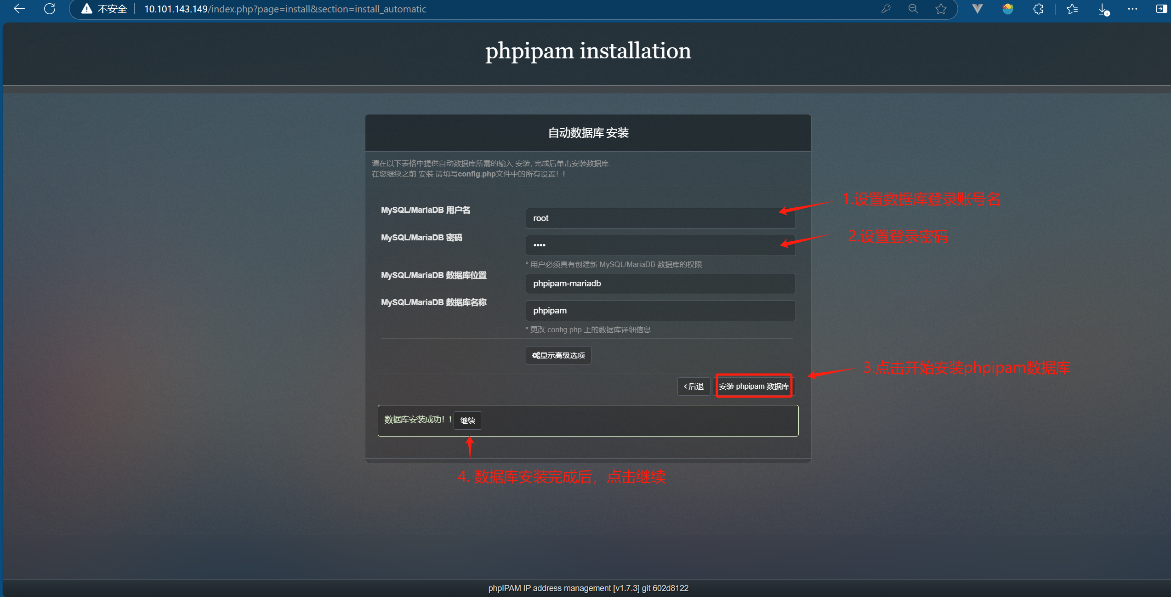Click the zoom magnifier icon in toolbar
This screenshot has width=1171, height=597.
pos(913,9)
